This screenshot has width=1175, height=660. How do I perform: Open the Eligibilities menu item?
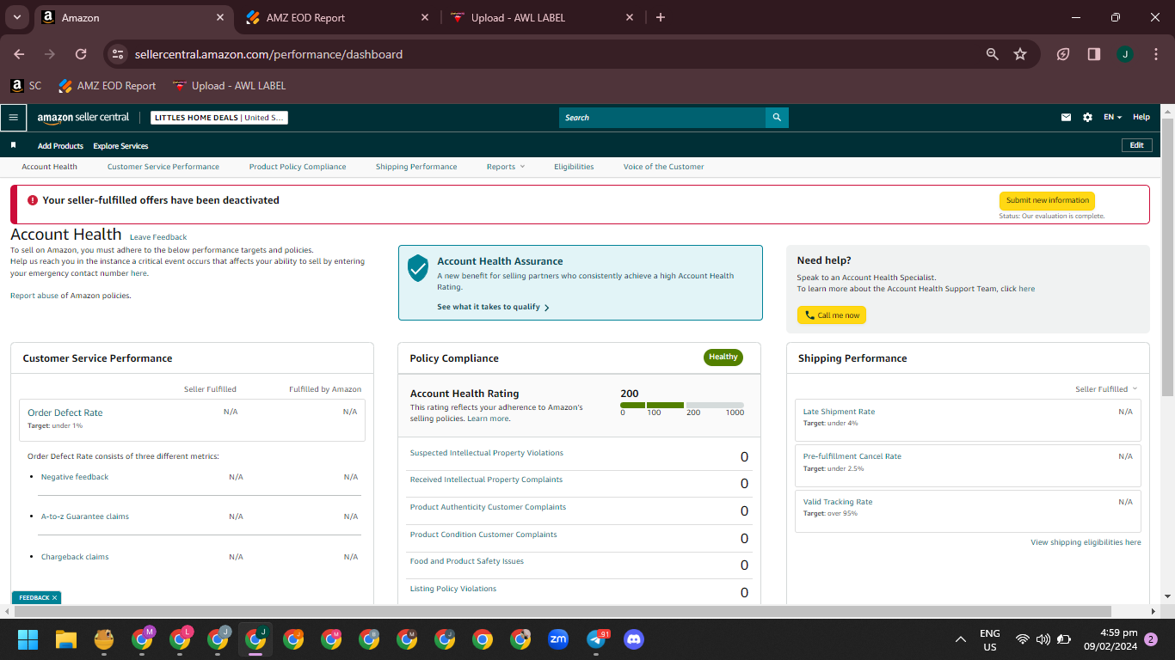click(574, 167)
